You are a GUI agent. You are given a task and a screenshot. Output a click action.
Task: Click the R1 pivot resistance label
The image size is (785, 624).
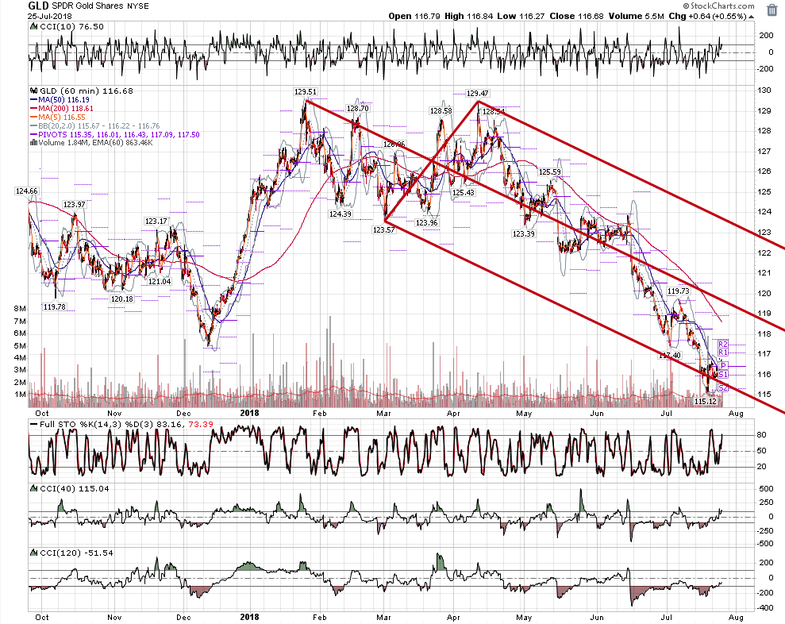723,352
